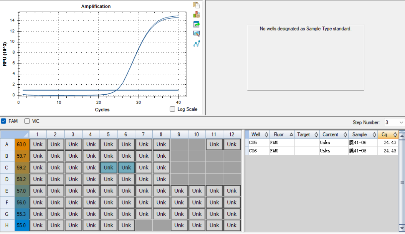The width and height of the screenshot is (405, 234).
Task: Select plate column header 5
Action: tap(109, 134)
